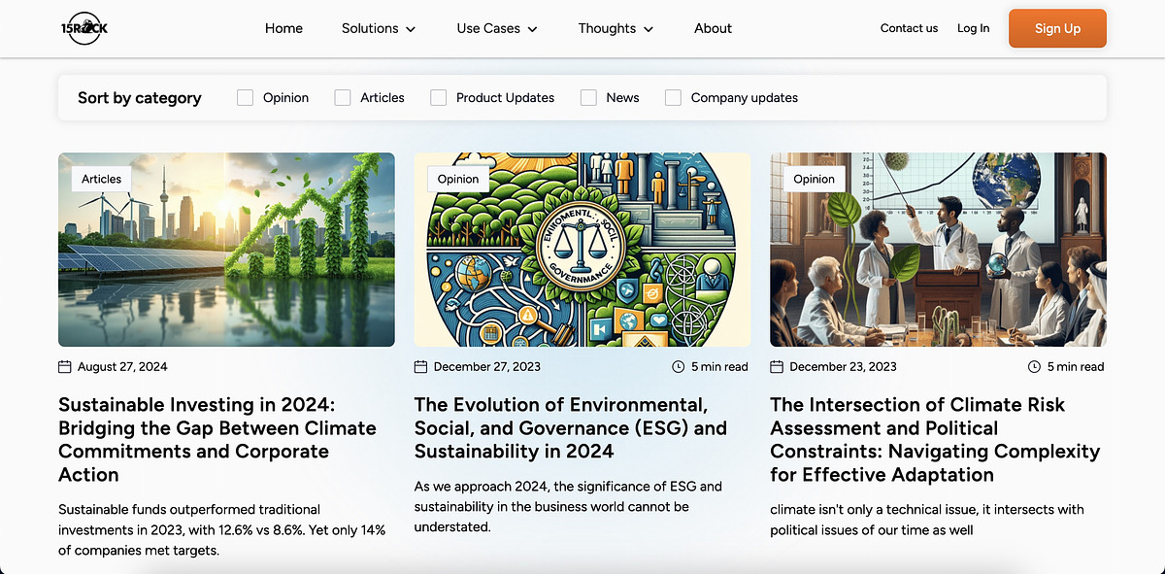
Task: Click the 15Rock logo
Action: [83, 28]
